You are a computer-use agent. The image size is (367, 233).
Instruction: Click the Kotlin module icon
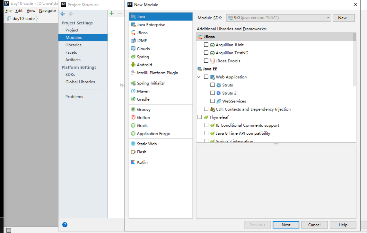click(133, 162)
